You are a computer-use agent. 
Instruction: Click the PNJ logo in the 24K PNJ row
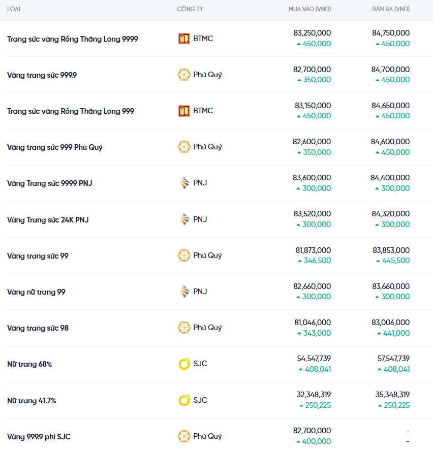183,219
